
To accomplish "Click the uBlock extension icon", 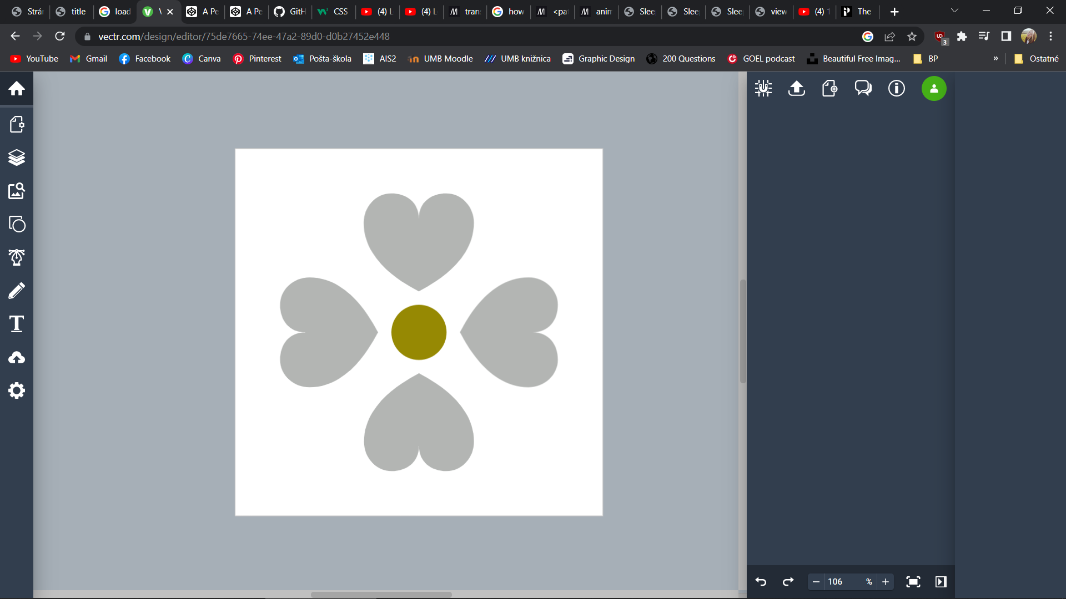I will point(941,37).
